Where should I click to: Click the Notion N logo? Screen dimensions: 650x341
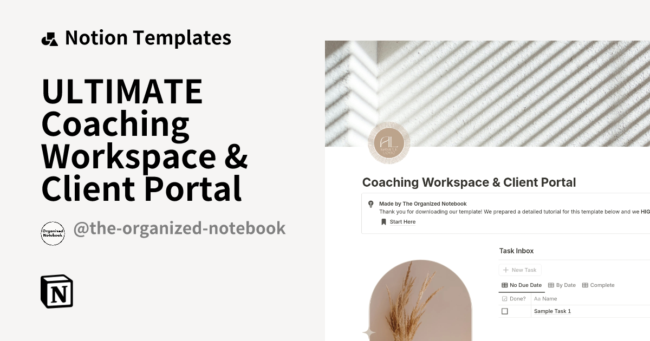point(56,291)
